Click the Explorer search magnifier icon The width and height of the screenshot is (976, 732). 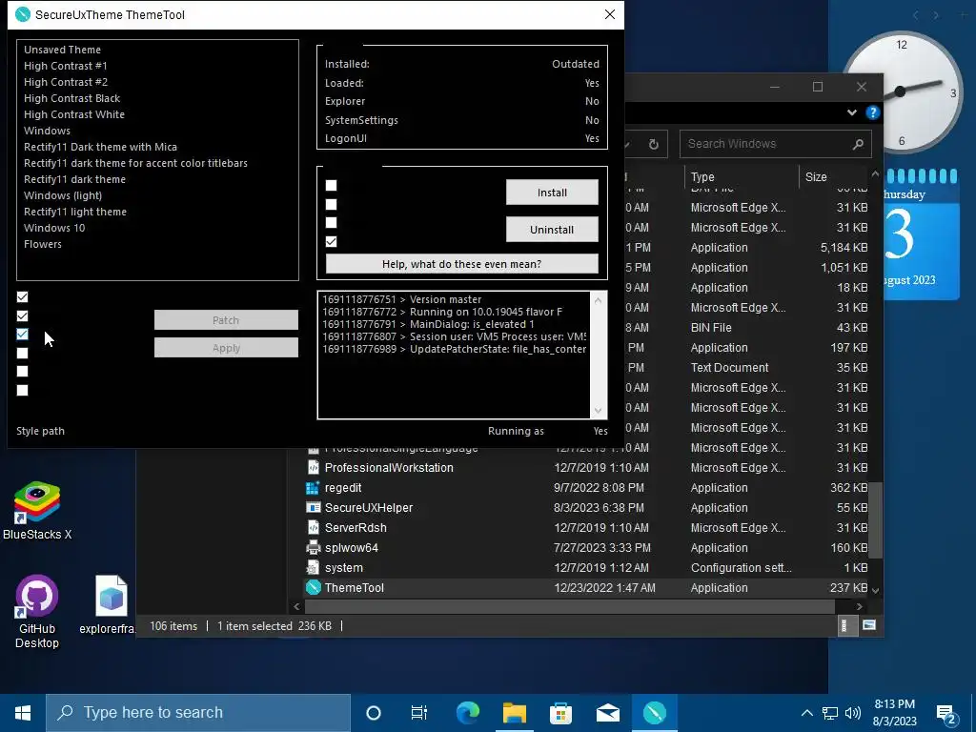click(859, 144)
